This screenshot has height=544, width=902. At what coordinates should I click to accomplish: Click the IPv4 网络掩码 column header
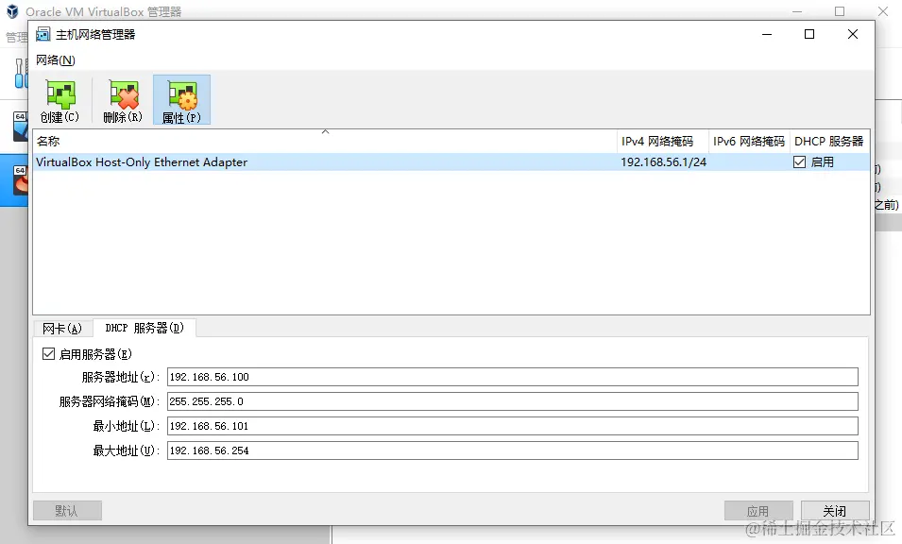tap(663, 142)
